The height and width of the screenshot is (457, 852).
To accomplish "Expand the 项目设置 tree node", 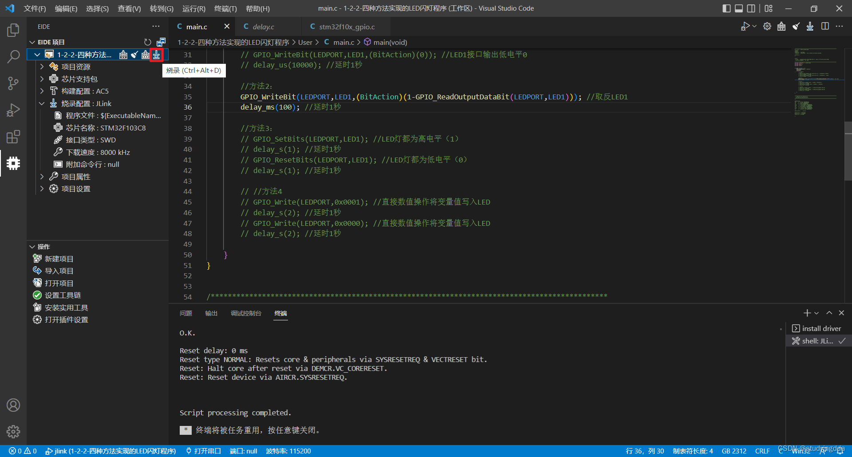I will pos(42,189).
